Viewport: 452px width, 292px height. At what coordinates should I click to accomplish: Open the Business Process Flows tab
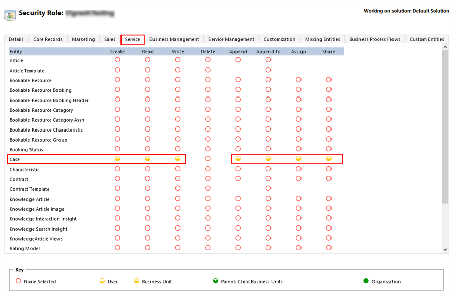[x=374, y=39]
